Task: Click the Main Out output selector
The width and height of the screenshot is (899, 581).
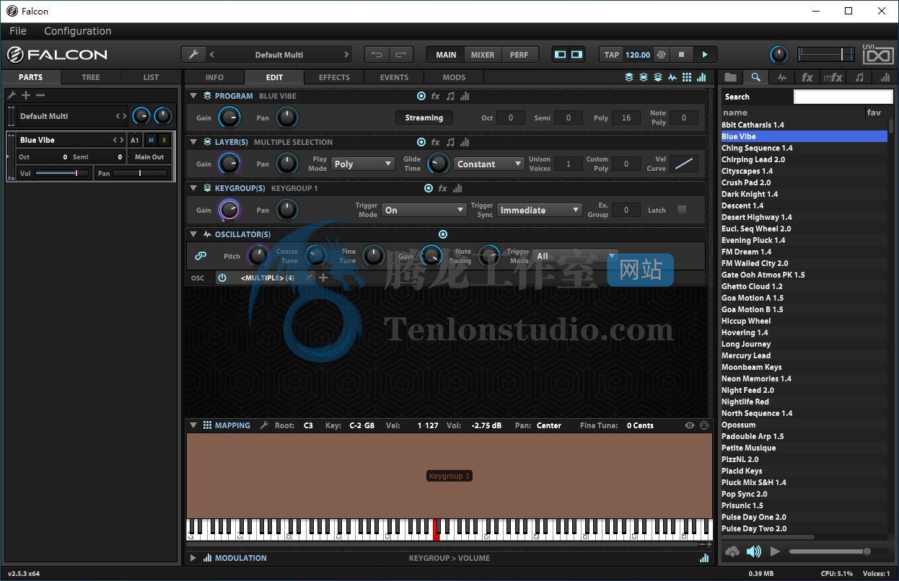Action: pyautogui.click(x=149, y=156)
